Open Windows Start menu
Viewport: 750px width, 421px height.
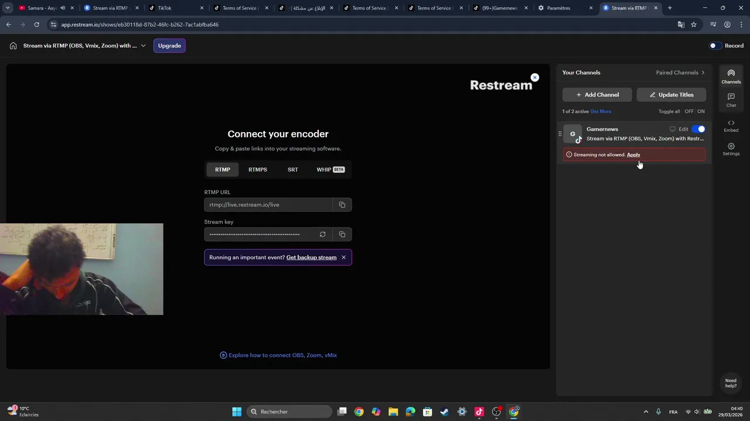click(x=237, y=412)
